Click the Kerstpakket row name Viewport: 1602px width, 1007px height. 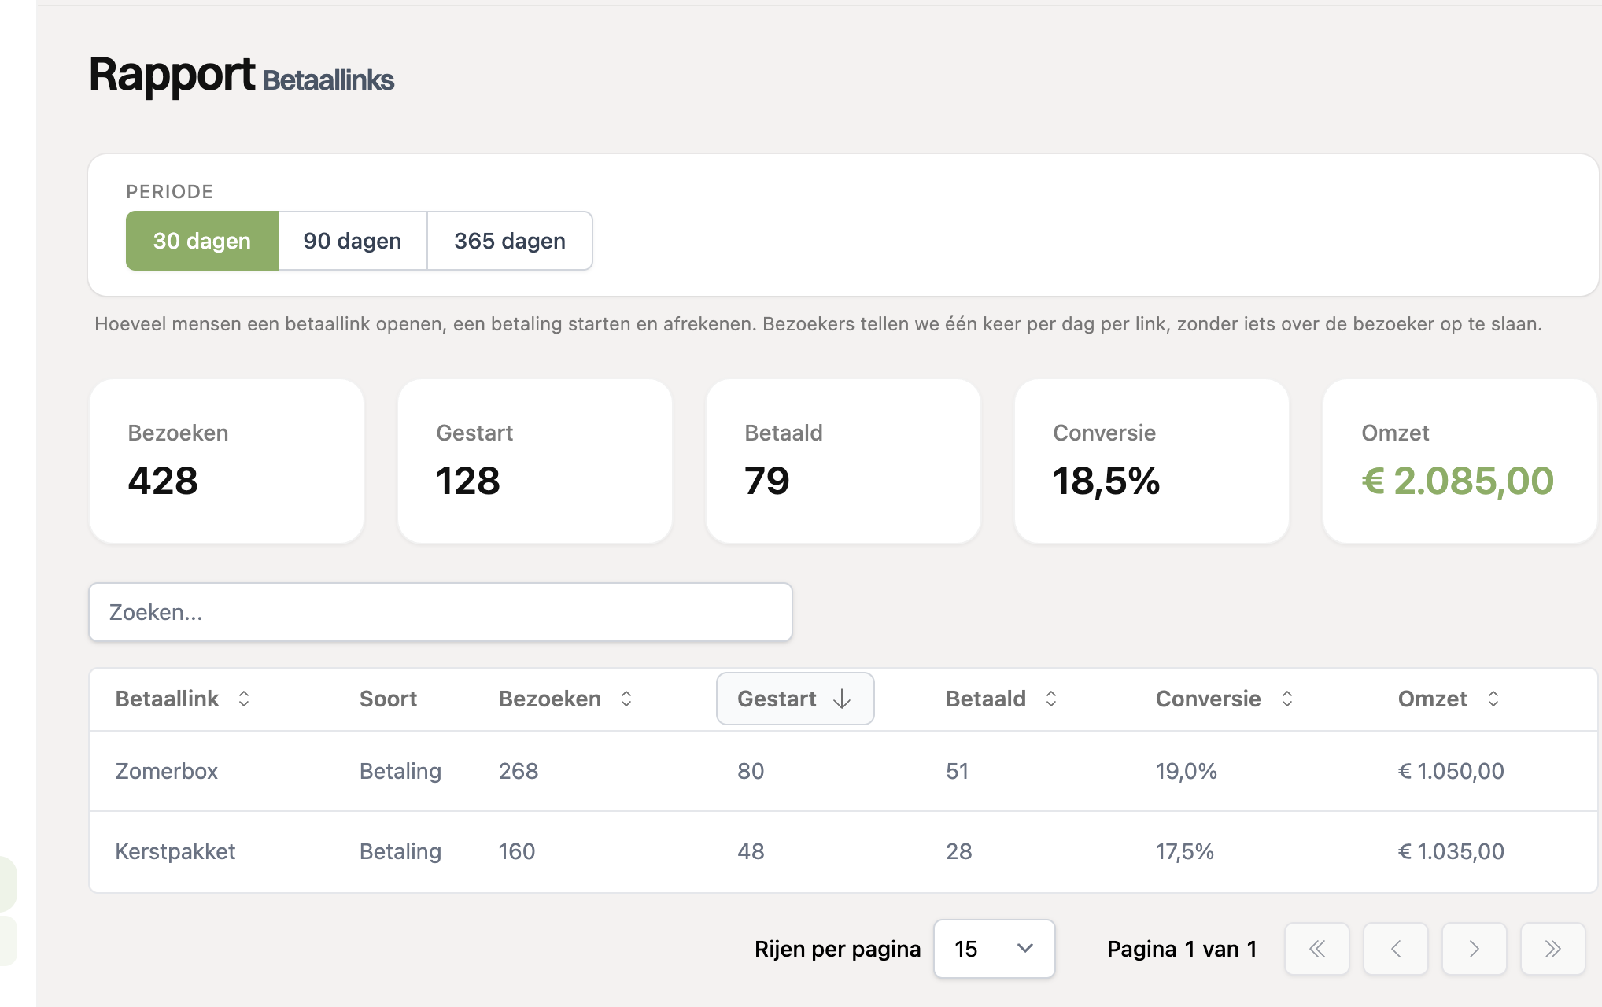pos(175,851)
